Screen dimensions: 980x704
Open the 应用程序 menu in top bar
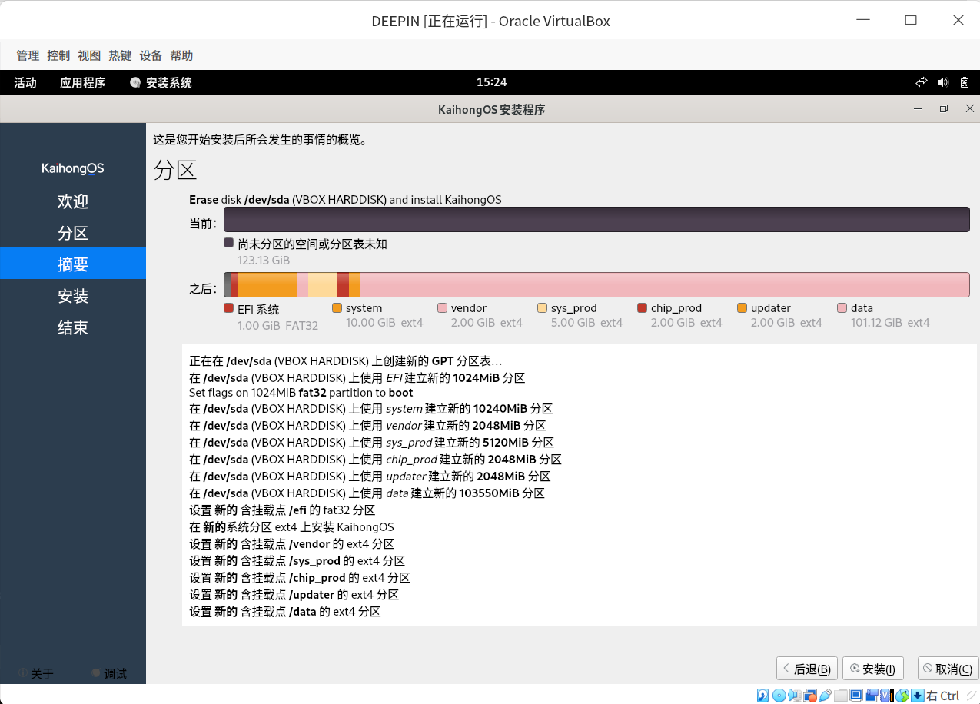pos(83,82)
